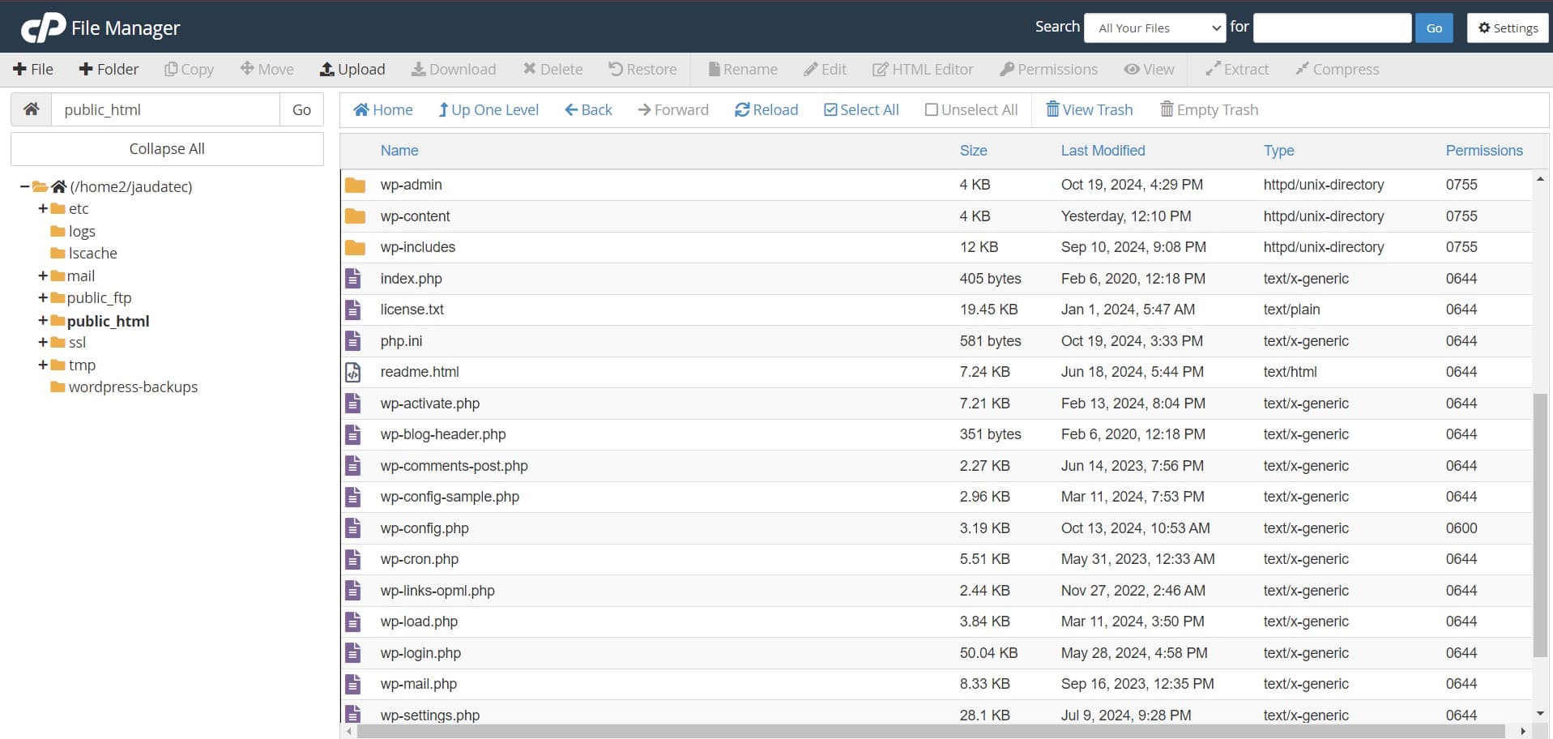Expand the ssl folder in tree
This screenshot has width=1553, height=739.
click(42, 342)
